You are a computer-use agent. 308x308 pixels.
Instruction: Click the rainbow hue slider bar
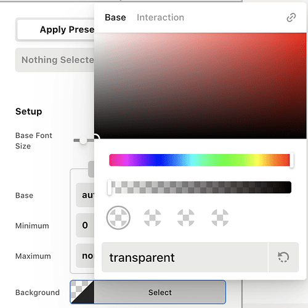(x=200, y=160)
